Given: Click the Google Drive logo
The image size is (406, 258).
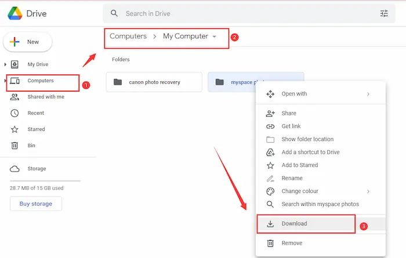Looking at the screenshot, I should pyautogui.click(x=14, y=13).
